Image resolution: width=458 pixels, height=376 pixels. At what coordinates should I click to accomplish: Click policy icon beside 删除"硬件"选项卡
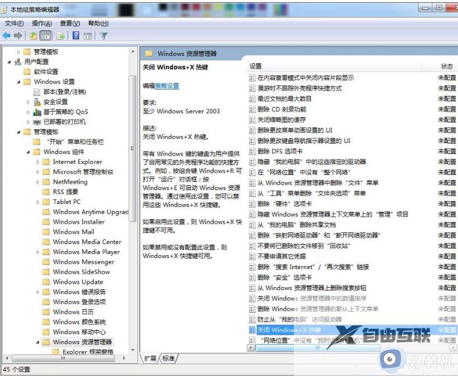point(252,204)
